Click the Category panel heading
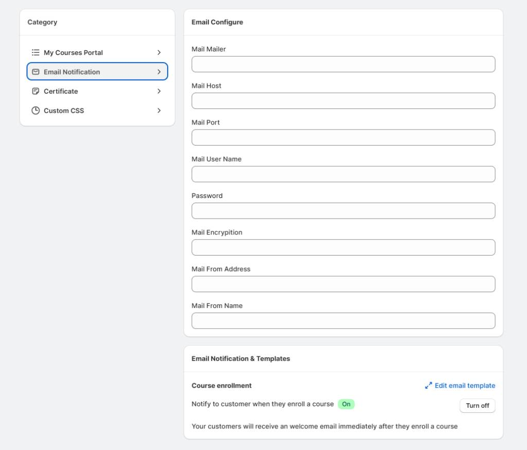 [x=42, y=22]
